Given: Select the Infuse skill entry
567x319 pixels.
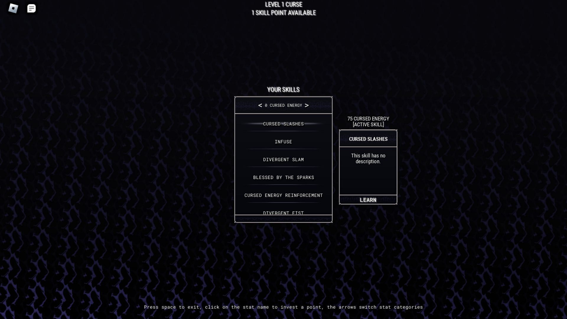Looking at the screenshot, I should tap(283, 141).
